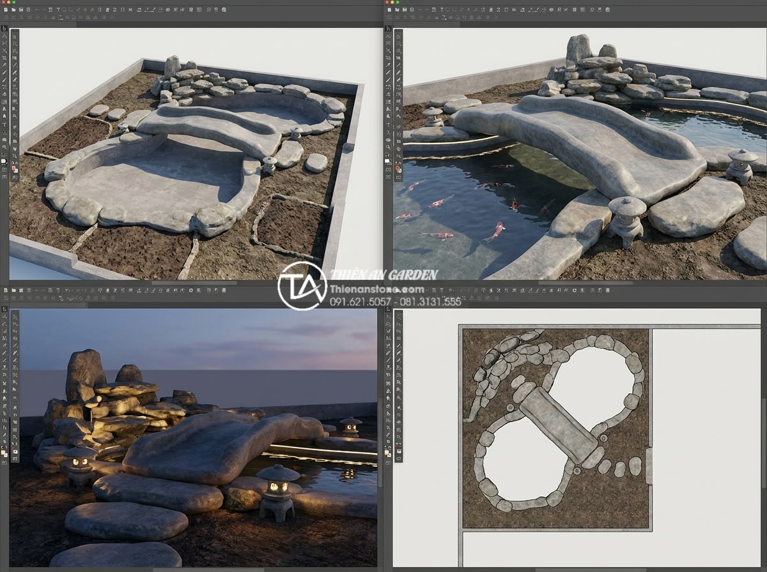Click Undo arrow in empty-pond render window

(x=36, y=10)
